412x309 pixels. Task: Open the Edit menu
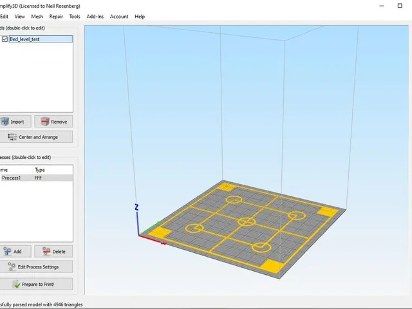4,17
